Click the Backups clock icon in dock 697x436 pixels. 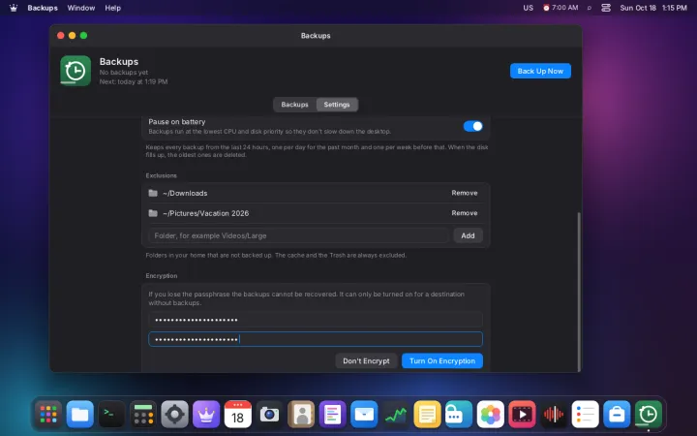pos(648,415)
